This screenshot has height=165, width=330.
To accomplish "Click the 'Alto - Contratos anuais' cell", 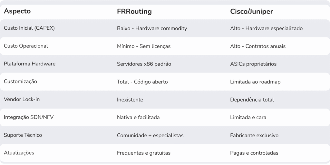I will pos(258,46).
